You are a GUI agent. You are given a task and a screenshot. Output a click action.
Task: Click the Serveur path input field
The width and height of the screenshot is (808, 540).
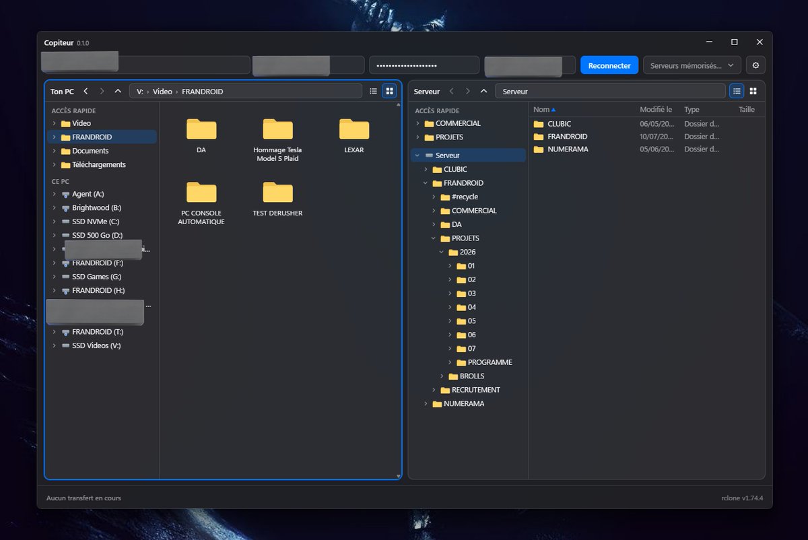pyautogui.click(x=610, y=91)
